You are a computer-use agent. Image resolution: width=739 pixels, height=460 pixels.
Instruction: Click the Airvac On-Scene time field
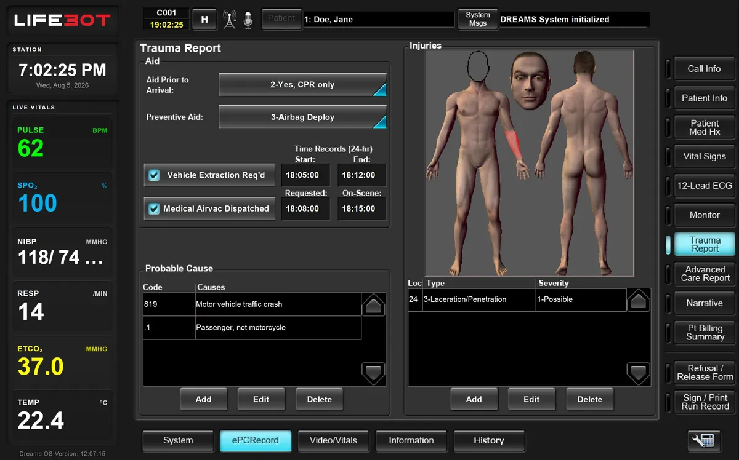pos(361,209)
